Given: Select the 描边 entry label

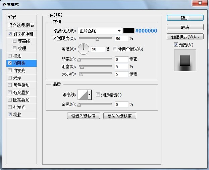Looking at the screenshot, I should point(17,55).
